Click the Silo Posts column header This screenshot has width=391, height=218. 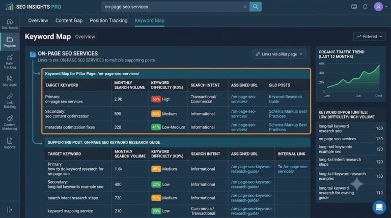tap(280, 85)
